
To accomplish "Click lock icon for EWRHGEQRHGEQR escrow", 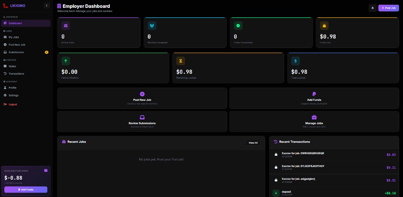I will click(276, 155).
